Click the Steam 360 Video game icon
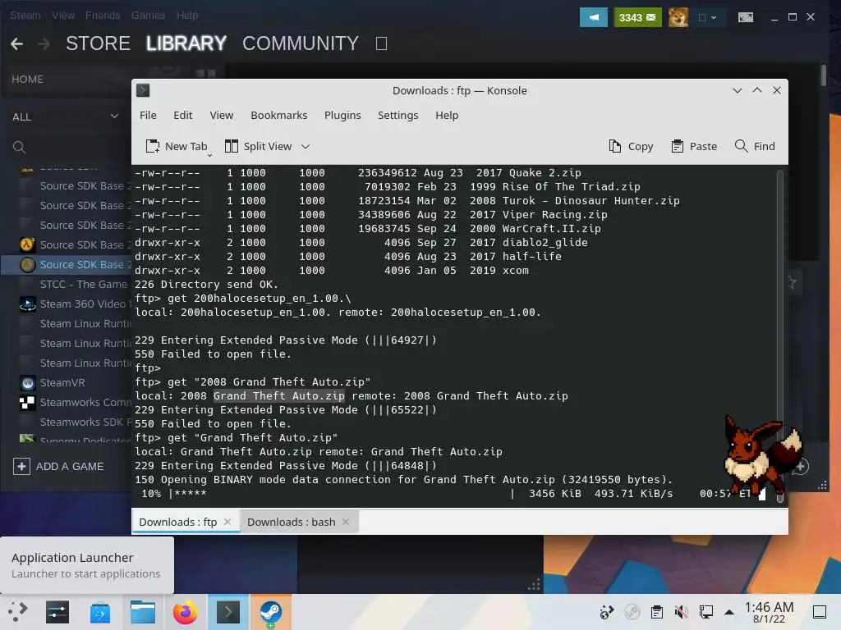The image size is (841, 630). click(27, 304)
